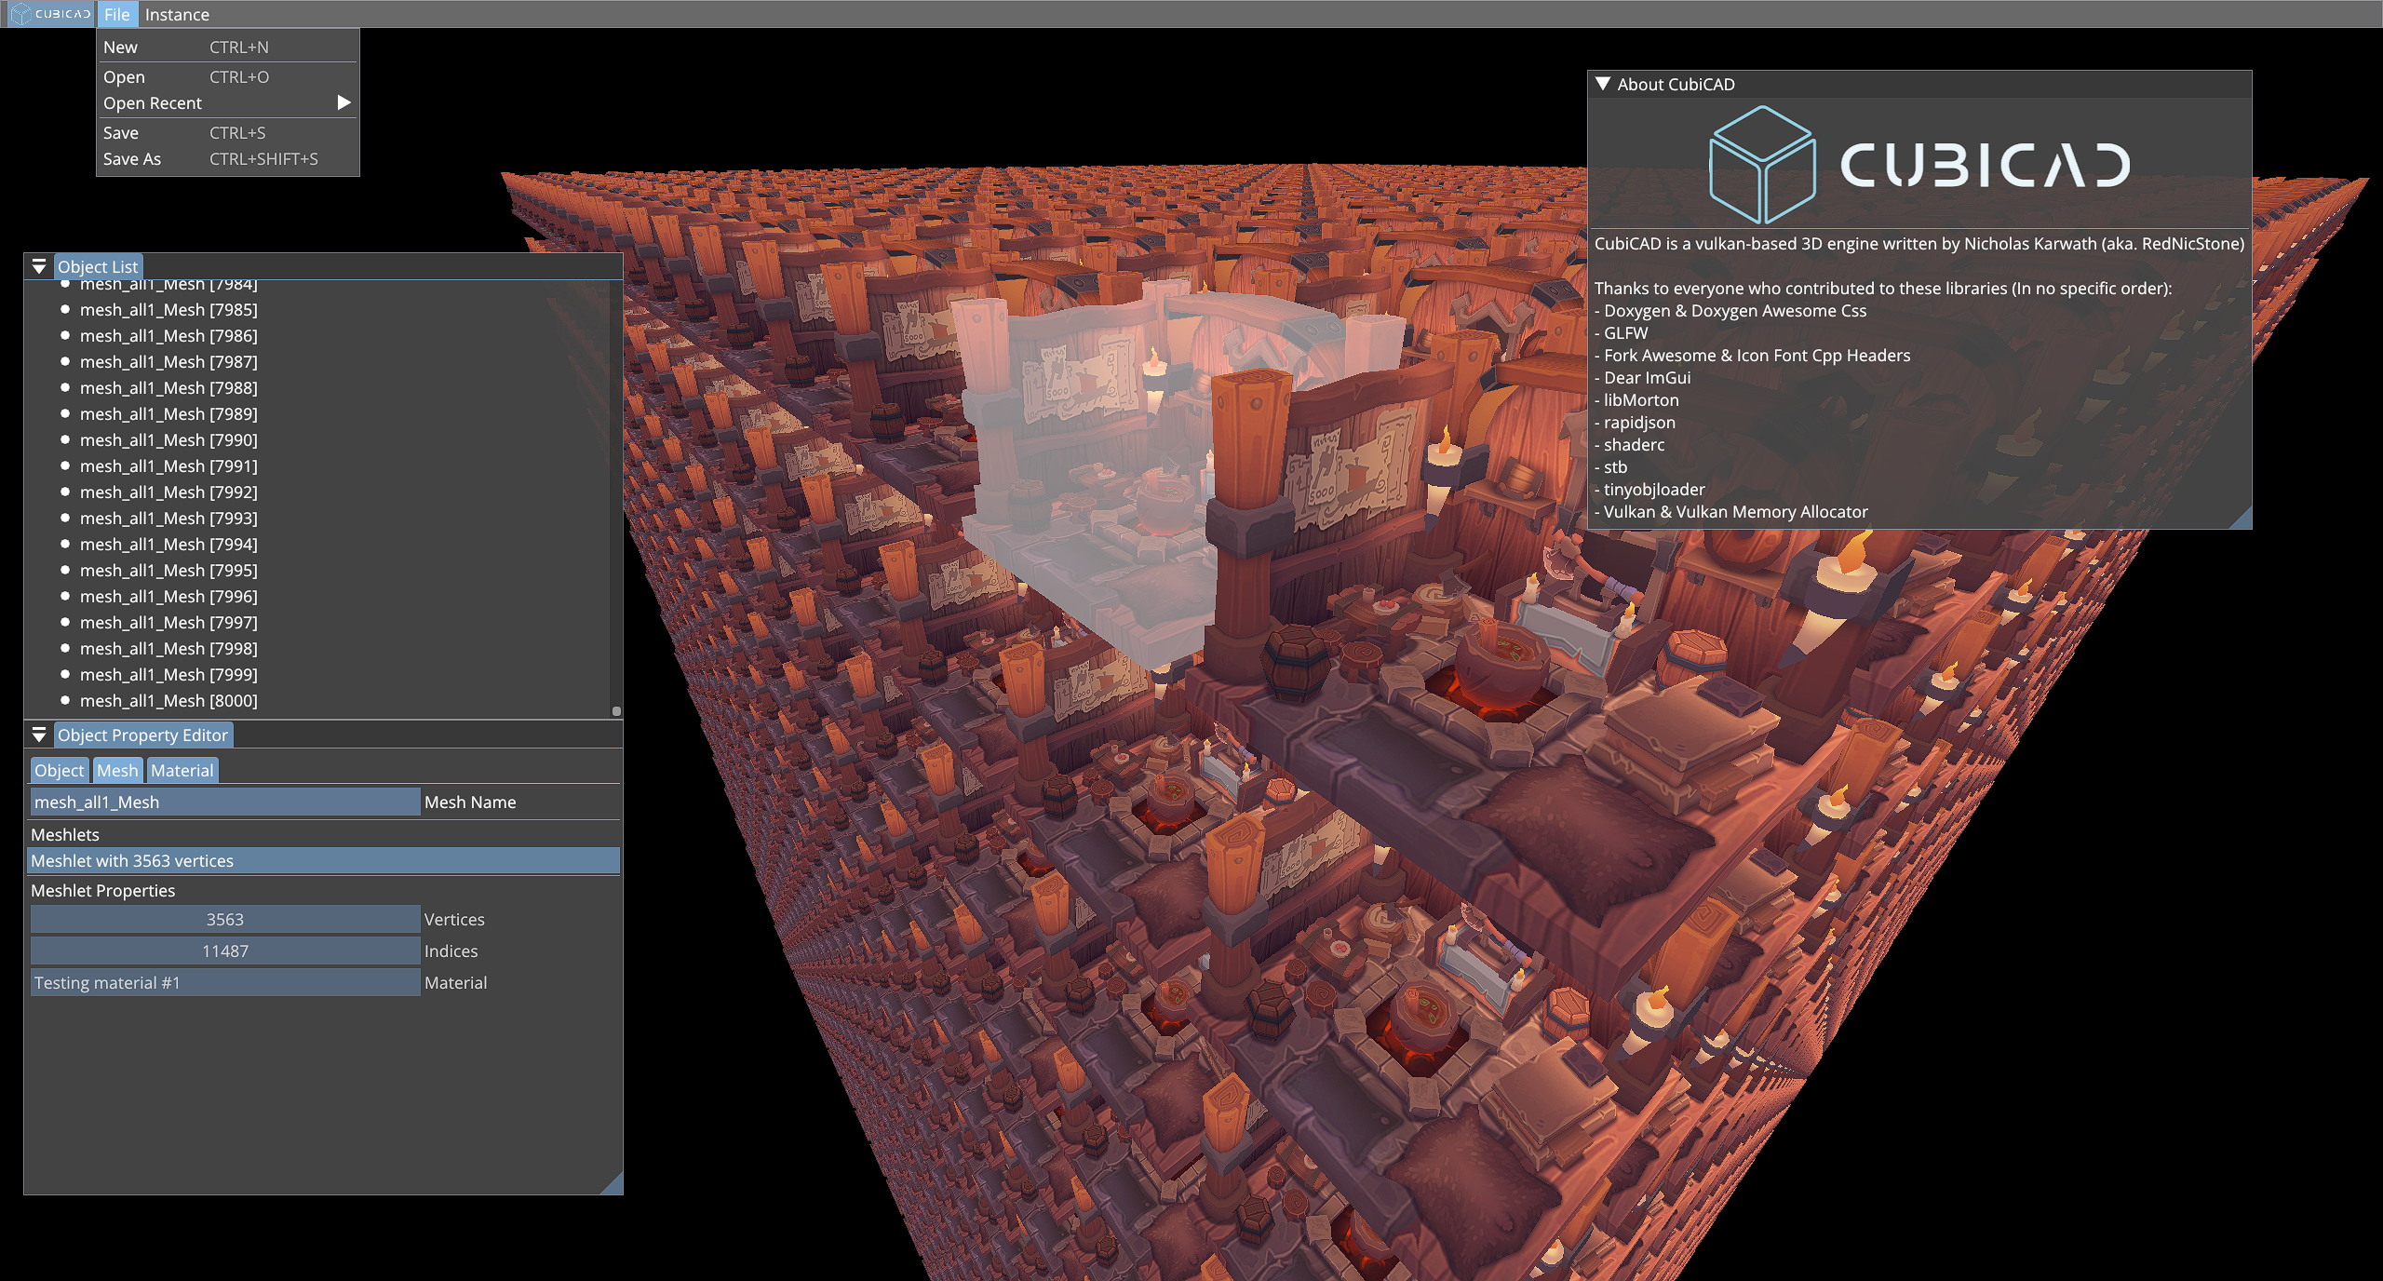Viewport: 2383px width, 1281px height.
Task: Switch to the Material tab
Action: (182, 770)
